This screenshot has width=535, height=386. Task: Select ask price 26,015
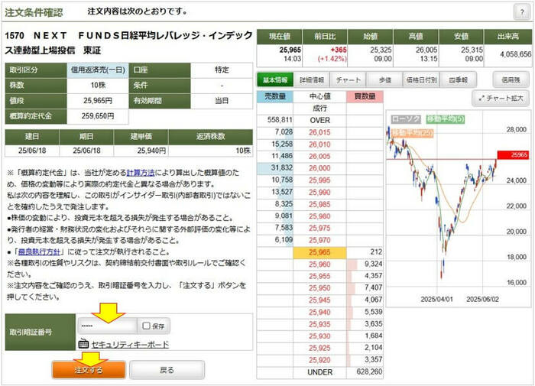(319, 132)
